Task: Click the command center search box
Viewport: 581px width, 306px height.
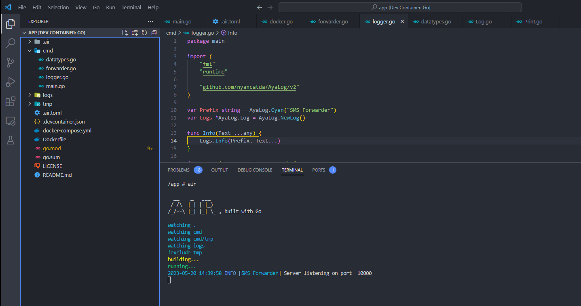Action: (400, 7)
